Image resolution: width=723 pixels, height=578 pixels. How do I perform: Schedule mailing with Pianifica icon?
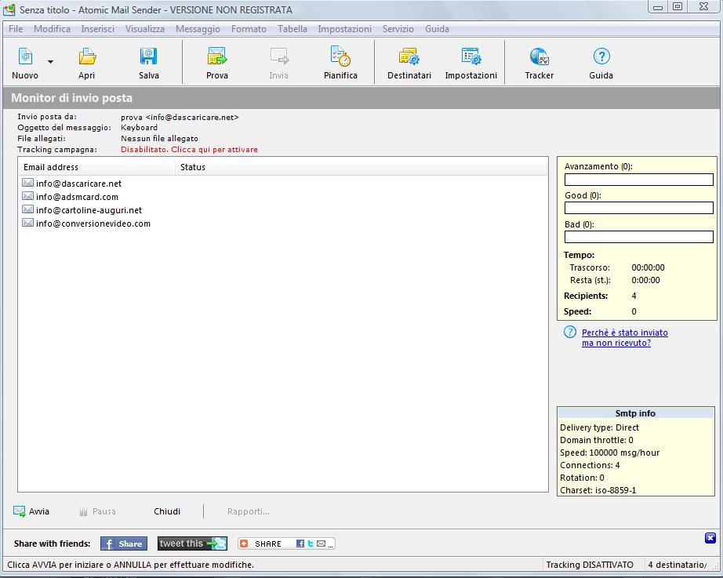(341, 56)
